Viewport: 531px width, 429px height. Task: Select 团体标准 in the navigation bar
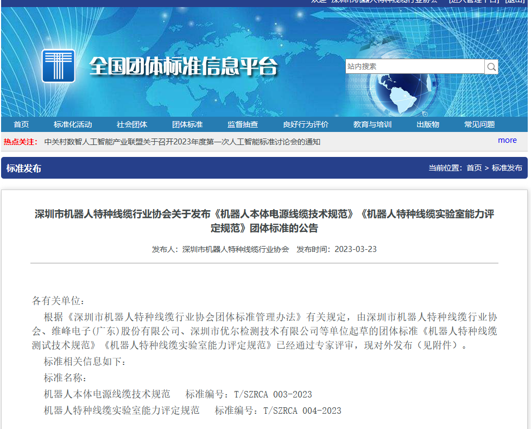coord(187,124)
